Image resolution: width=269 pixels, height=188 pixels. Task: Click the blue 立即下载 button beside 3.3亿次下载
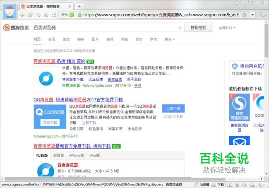[173, 108]
